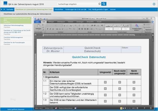
Task: Save the document from Word's quick access toolbar
Action: coord(38,19)
